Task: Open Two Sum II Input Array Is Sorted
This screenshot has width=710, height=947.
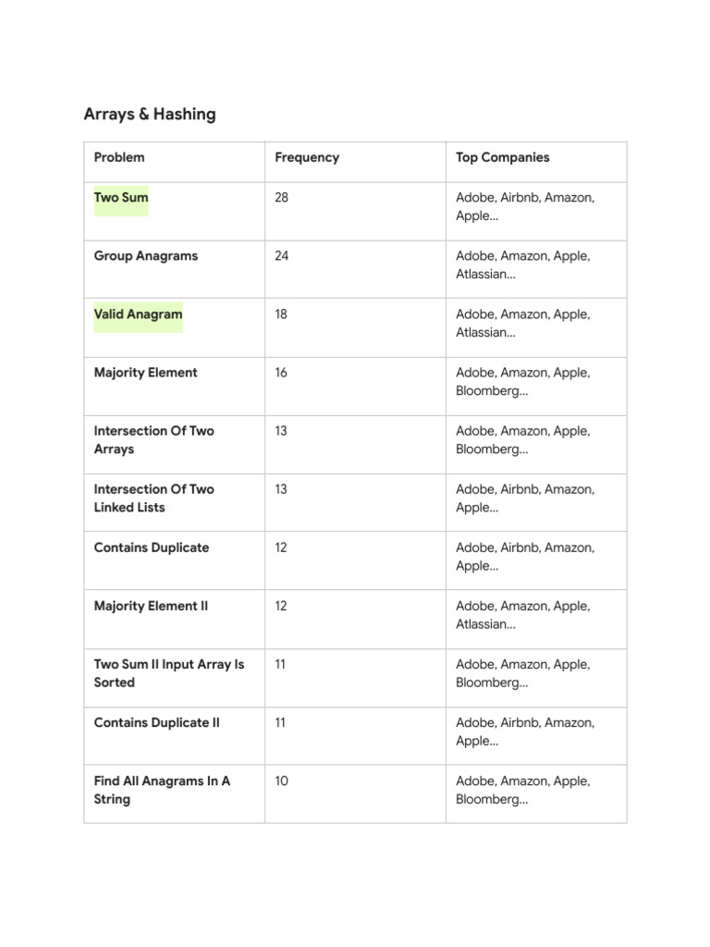Action: pos(169,673)
